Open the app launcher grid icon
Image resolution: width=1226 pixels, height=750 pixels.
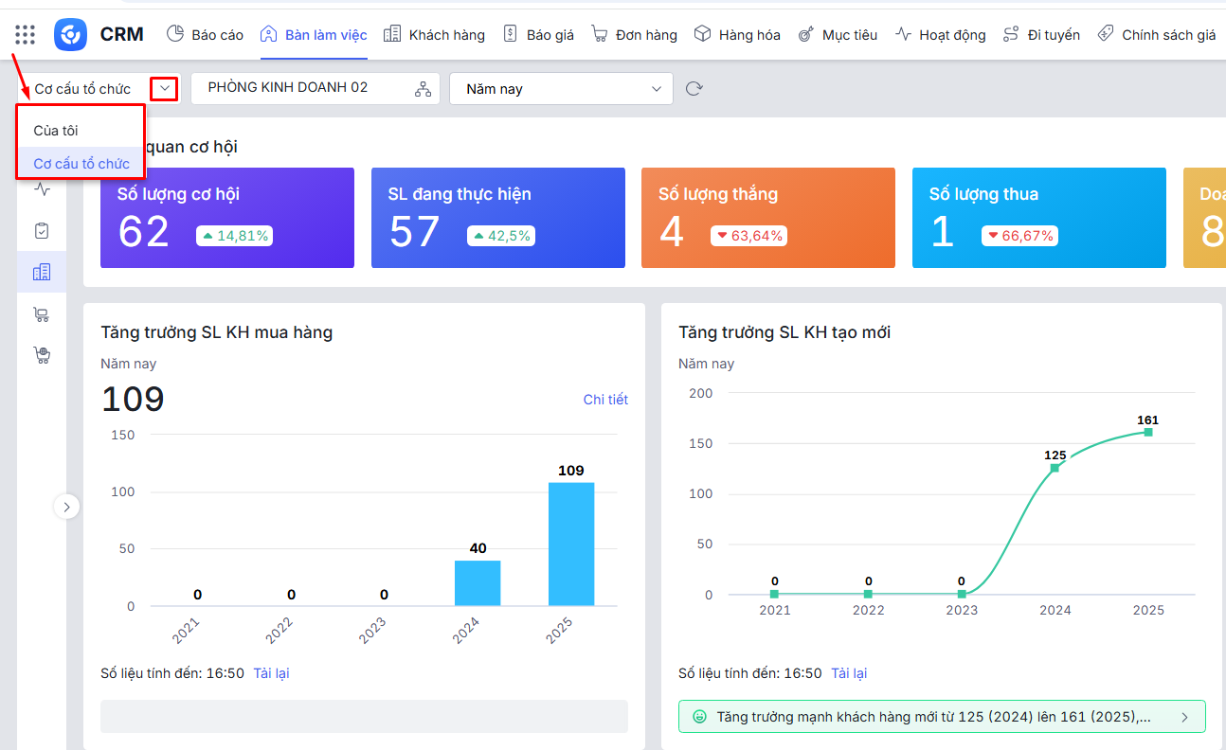(26, 35)
